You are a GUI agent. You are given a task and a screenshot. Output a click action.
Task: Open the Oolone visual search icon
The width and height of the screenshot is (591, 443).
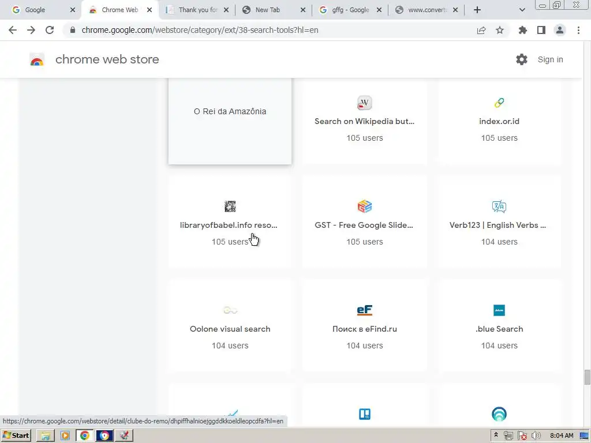click(x=230, y=310)
